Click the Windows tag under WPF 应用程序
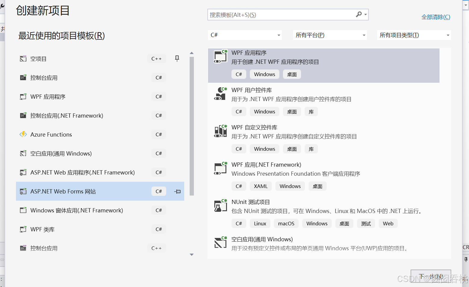 click(265, 74)
